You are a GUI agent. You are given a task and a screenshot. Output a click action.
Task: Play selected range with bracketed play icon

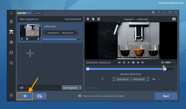pyautogui.click(x=154, y=79)
